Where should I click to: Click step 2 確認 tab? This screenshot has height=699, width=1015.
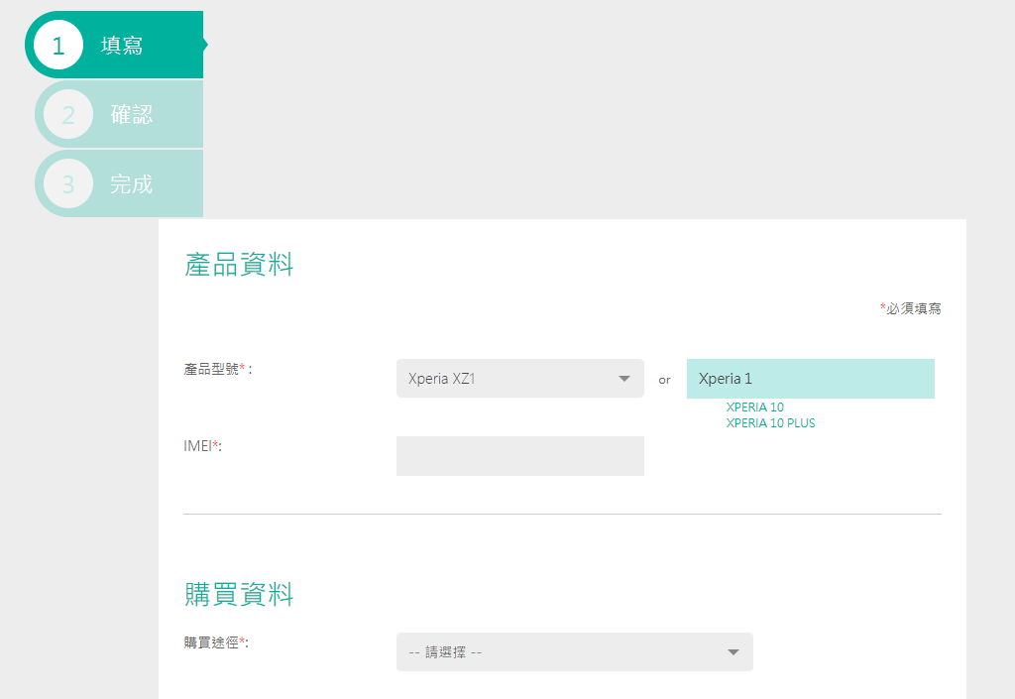(119, 115)
